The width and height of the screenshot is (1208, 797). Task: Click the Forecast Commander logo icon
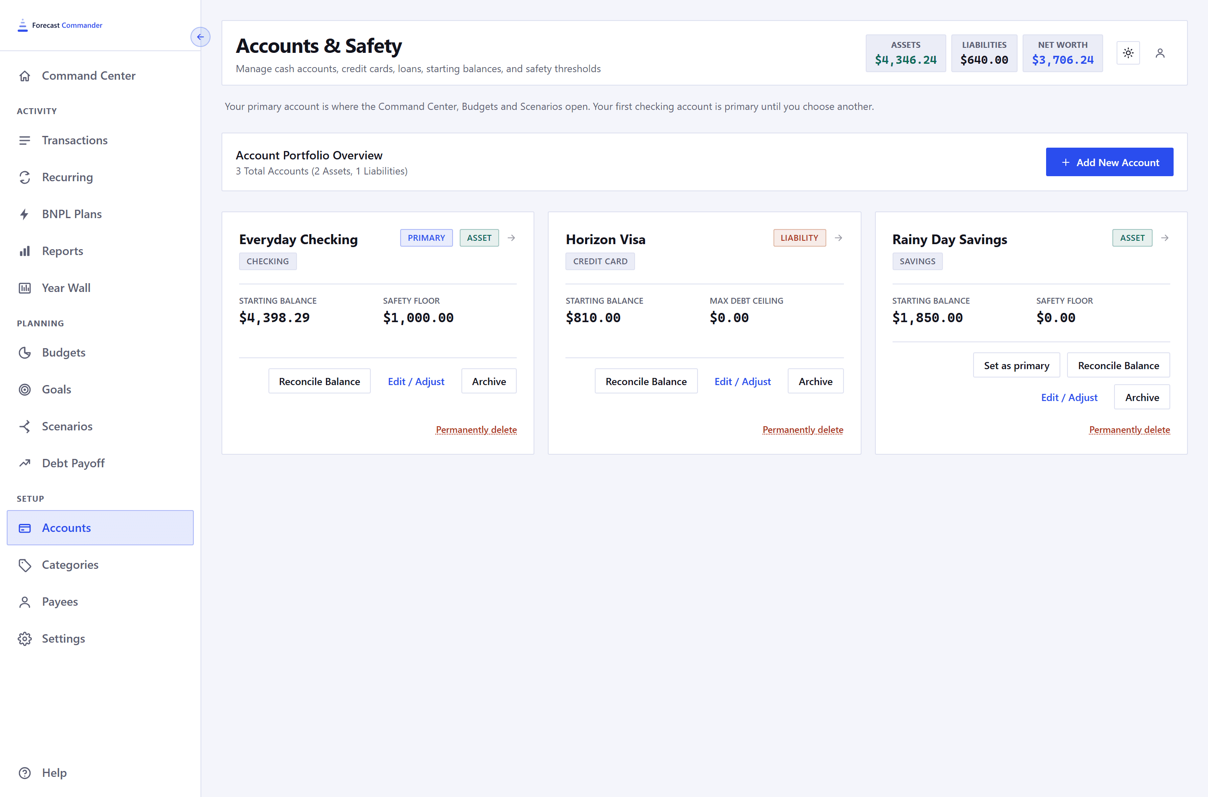22,26
